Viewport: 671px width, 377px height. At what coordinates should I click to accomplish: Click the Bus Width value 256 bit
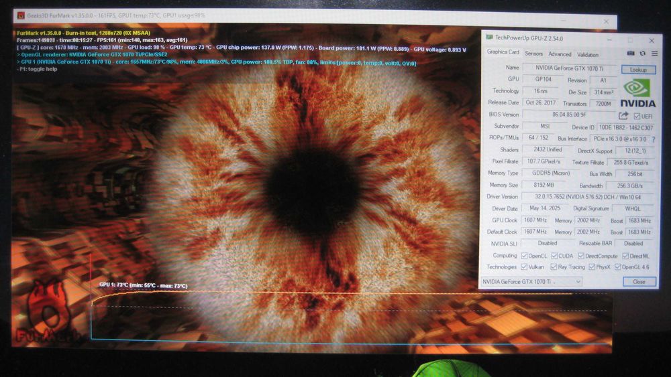click(x=634, y=174)
